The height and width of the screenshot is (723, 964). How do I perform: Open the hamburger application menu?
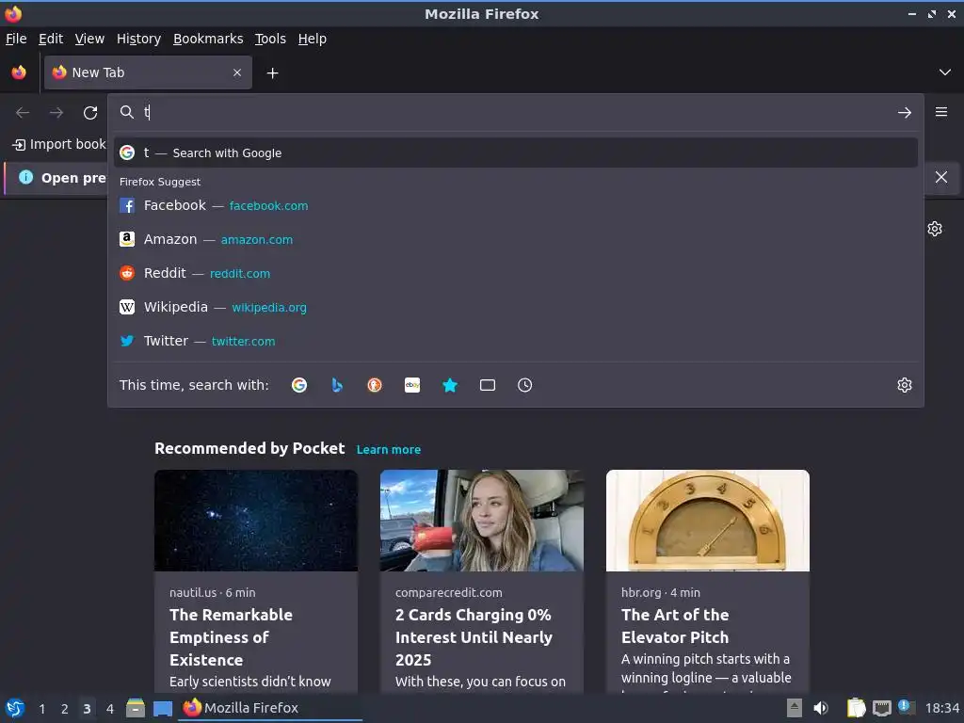coord(941,112)
